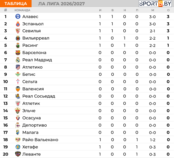Click the Real Madrid crest icon
The image size is (174, 158).
[18, 60]
